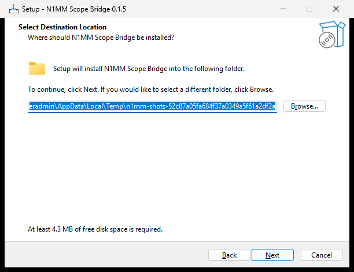Image resolution: width=354 pixels, height=272 pixels.
Task: Minimize the setup window
Action: [283, 9]
